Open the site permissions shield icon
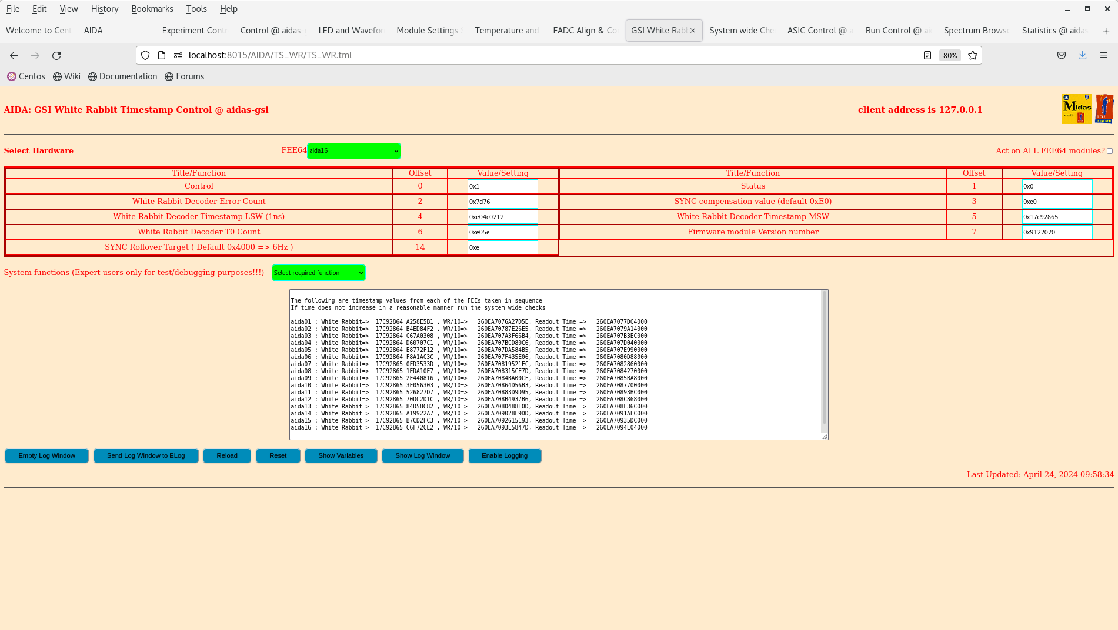This screenshot has height=630, width=1118. point(145,55)
